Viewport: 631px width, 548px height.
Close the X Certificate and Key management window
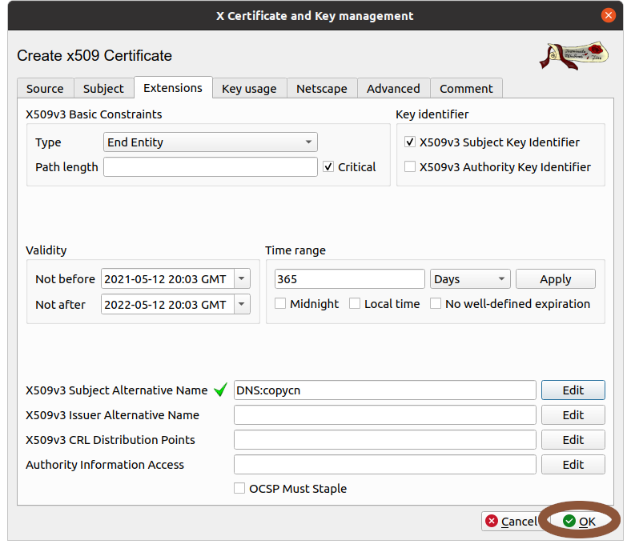(608, 16)
